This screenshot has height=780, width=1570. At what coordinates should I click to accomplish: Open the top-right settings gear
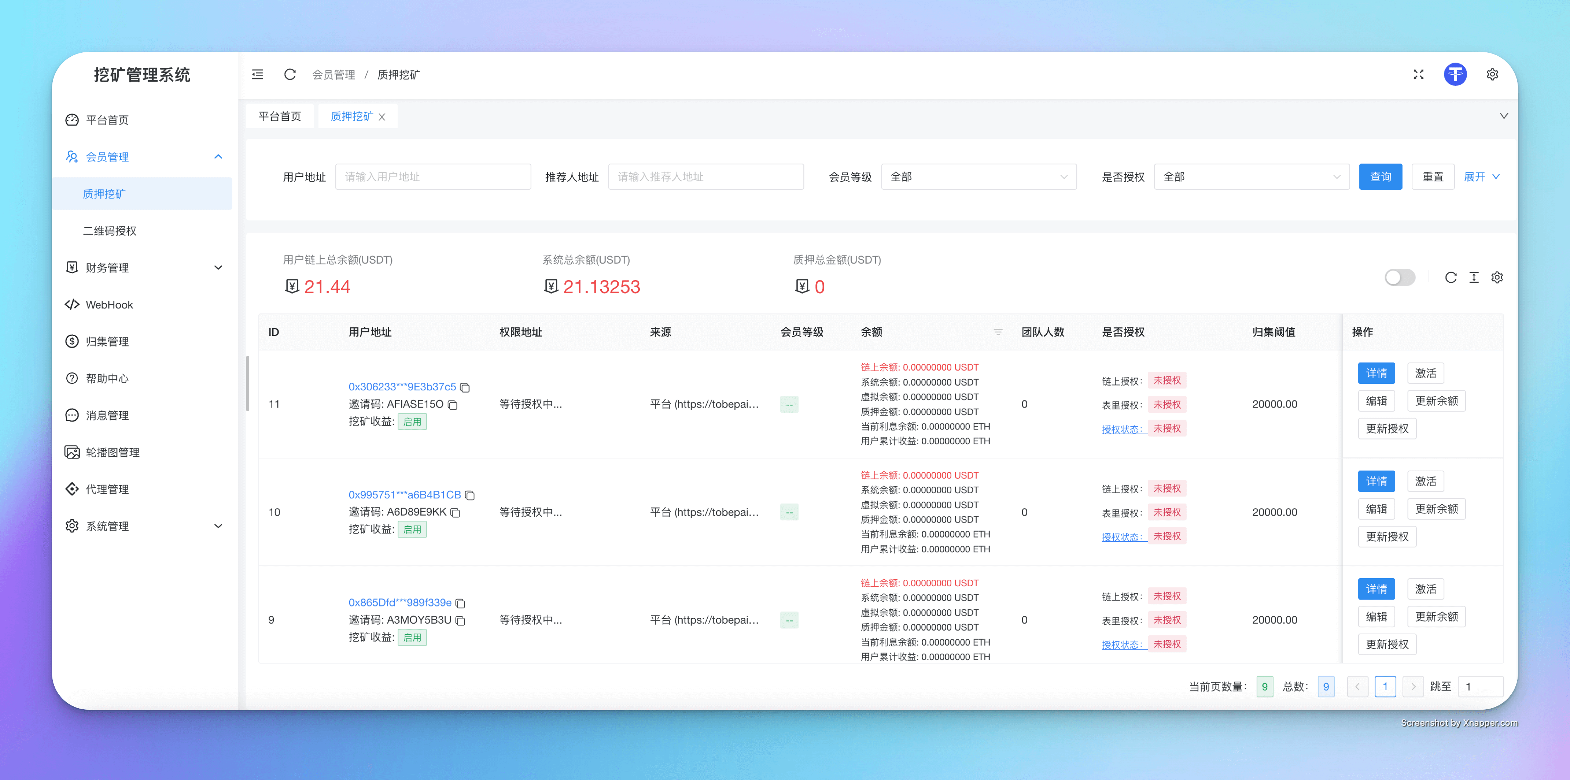click(1492, 74)
